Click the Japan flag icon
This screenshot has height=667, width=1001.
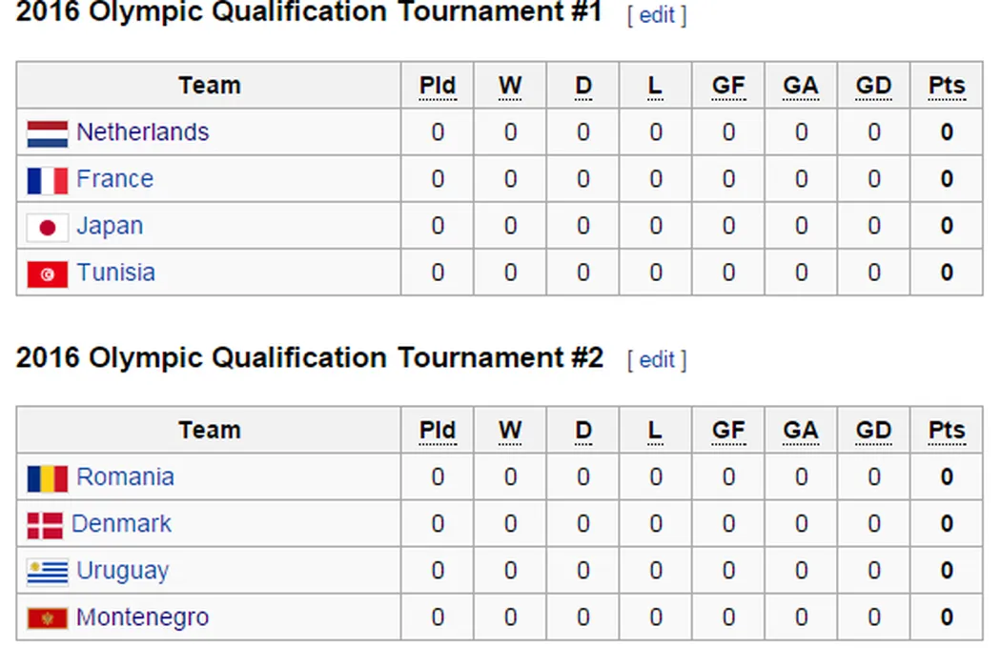(47, 227)
